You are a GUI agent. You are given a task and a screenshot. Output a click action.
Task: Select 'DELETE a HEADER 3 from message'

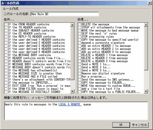80,61
